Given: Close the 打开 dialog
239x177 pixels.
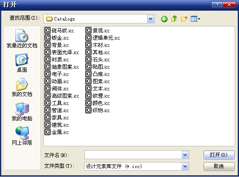Looking at the screenshot, I should [229, 4].
